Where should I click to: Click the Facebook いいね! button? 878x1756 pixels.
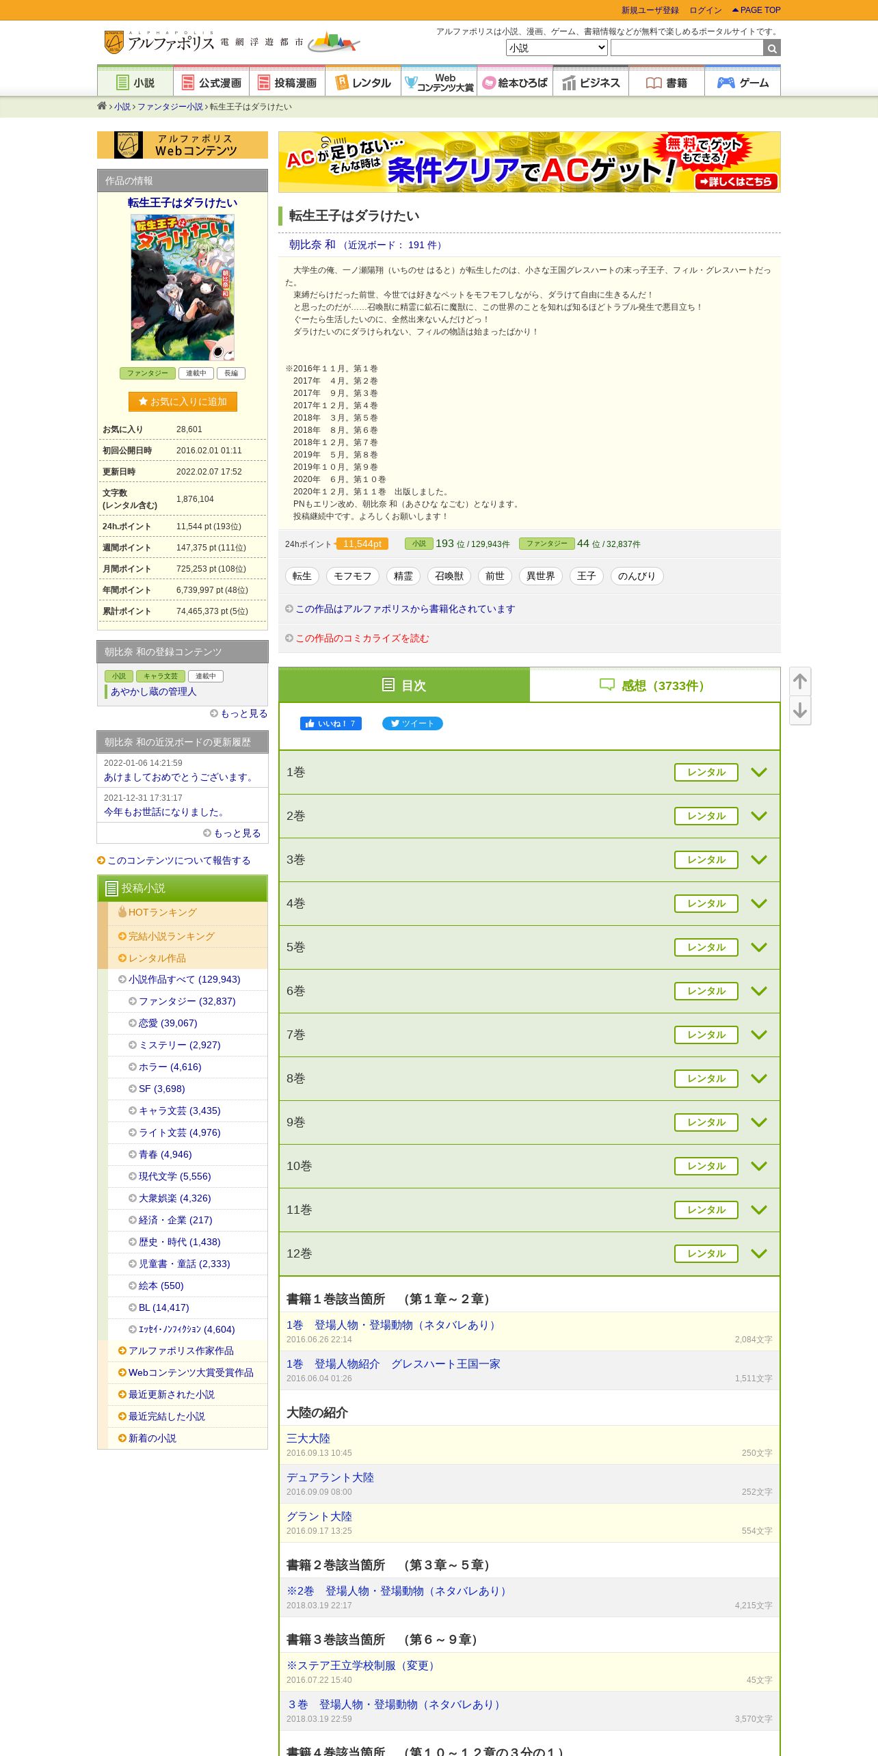click(331, 723)
